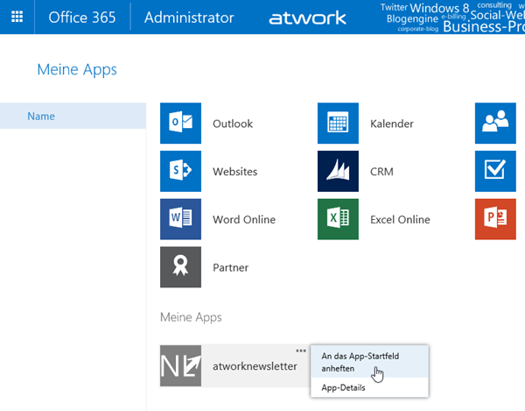Choose App-Details from context menu
Image resolution: width=525 pixels, height=411 pixels.
(x=343, y=387)
